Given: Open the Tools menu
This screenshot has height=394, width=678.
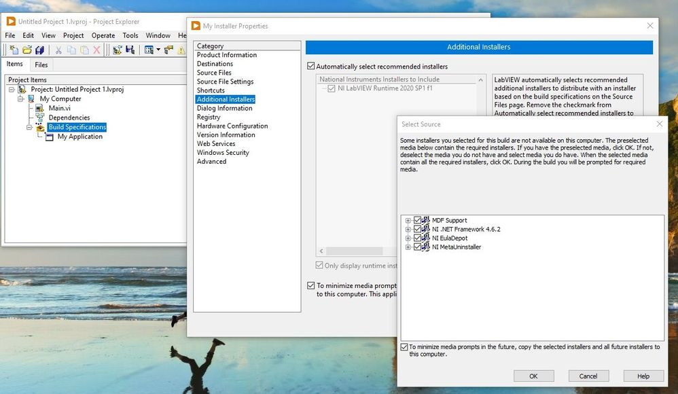Looking at the screenshot, I should click(x=130, y=35).
